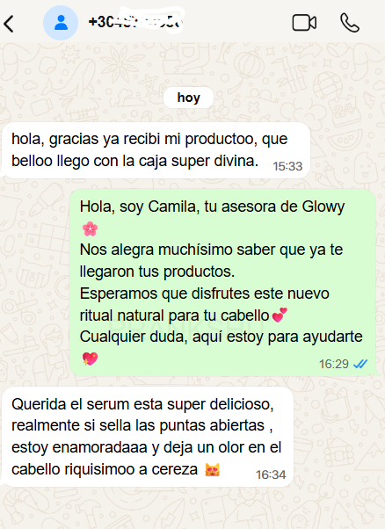
Task: Select the green Camila asesora message
Action: coord(222,282)
